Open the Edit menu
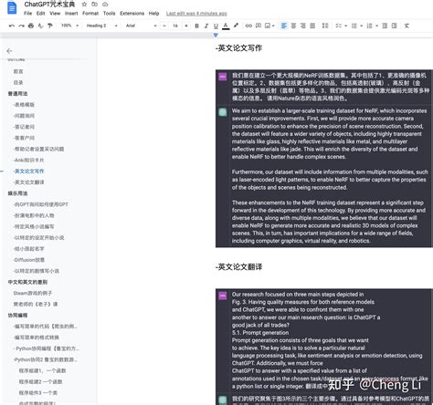Image resolution: width=433 pixels, height=405 pixels. point(40,14)
